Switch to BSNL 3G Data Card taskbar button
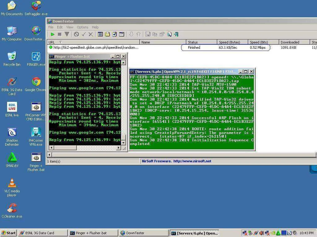Image resolution: width=317 pixels, height=237 pixels. (x=43, y=233)
